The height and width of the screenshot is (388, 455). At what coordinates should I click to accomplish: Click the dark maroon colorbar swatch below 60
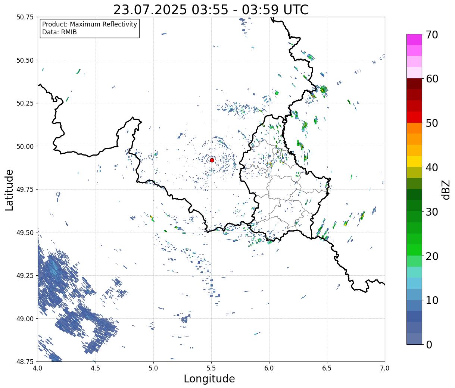coord(414,84)
